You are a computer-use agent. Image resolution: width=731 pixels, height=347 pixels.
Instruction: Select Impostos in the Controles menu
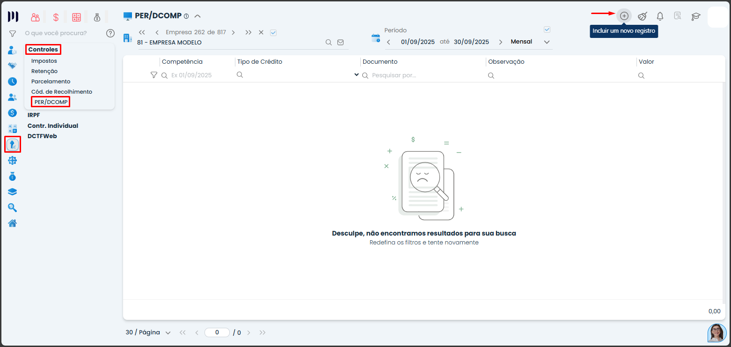pos(44,61)
